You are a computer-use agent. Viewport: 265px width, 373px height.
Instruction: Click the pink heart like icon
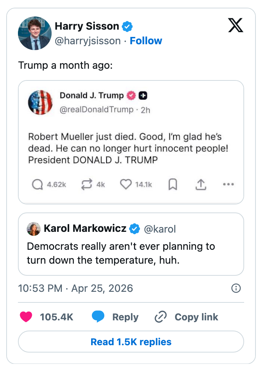[26, 317]
